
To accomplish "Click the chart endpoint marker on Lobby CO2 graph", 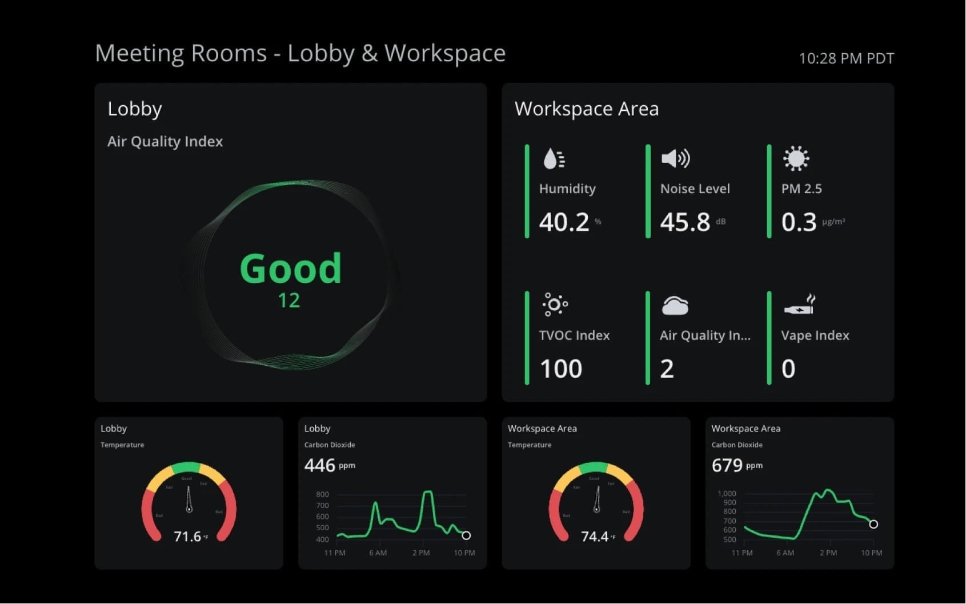I will [466, 536].
